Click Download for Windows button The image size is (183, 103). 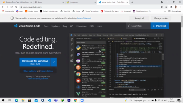pyautogui.click(x=35, y=62)
